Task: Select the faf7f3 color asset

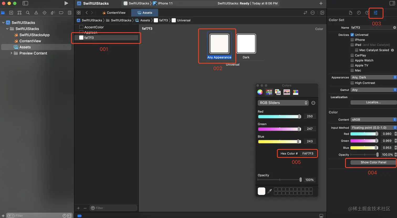Action: click(x=106, y=38)
